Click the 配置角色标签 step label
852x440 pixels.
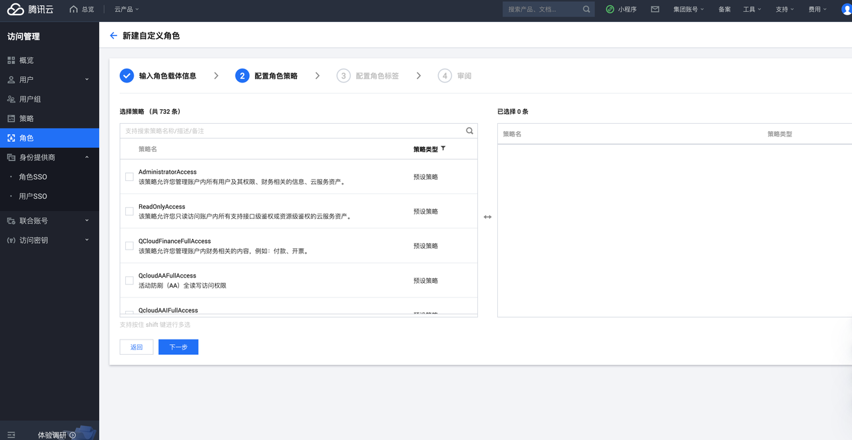coord(377,76)
